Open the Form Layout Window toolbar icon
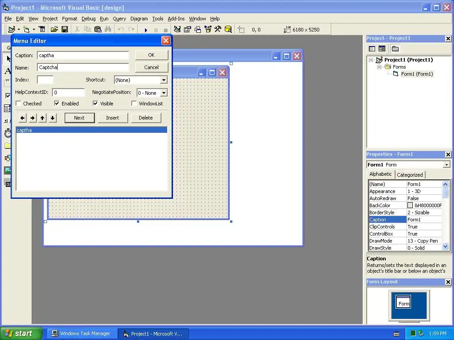Viewport: 454px width, 340px height. [198, 30]
